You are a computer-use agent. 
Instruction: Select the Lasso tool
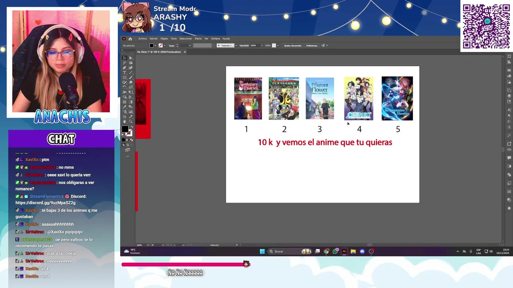pyautogui.click(x=131, y=63)
